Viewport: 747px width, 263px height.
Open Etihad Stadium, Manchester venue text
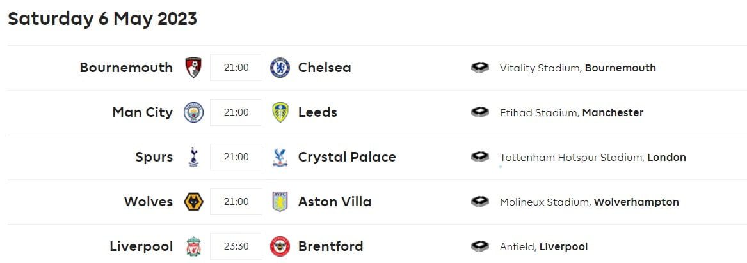click(x=572, y=112)
